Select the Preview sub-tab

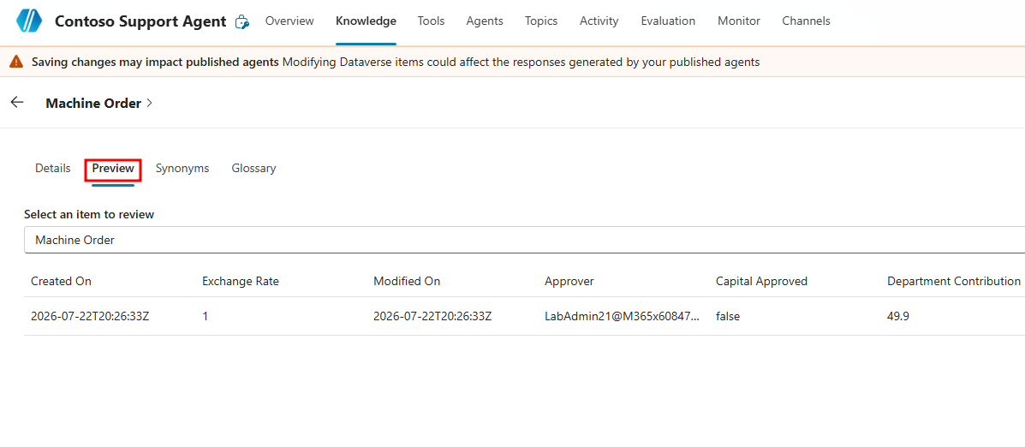pos(113,169)
